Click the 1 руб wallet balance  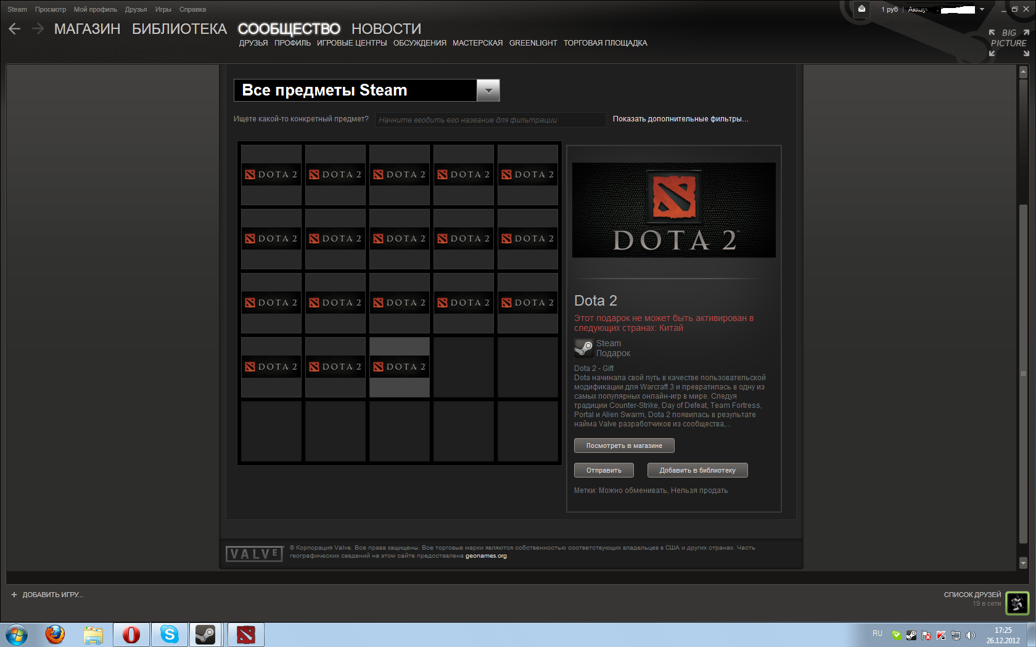[x=889, y=9]
